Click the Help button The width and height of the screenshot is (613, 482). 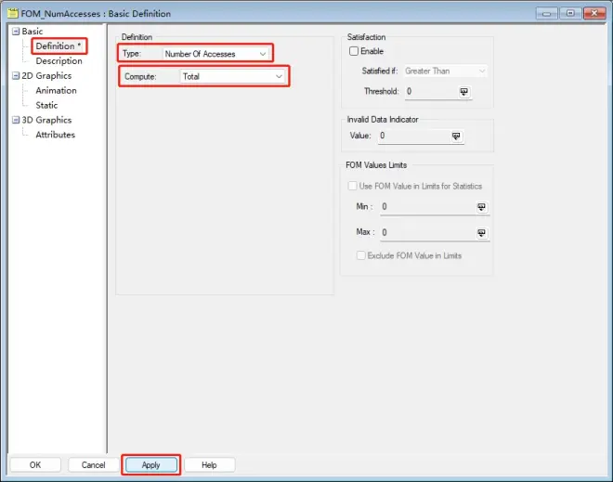tap(209, 464)
